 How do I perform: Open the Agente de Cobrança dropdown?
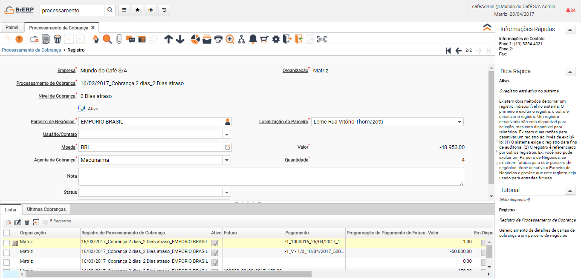pos(226,160)
